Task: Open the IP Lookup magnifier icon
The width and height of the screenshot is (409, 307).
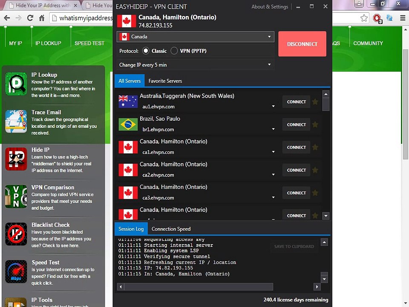Action: [x=16, y=84]
